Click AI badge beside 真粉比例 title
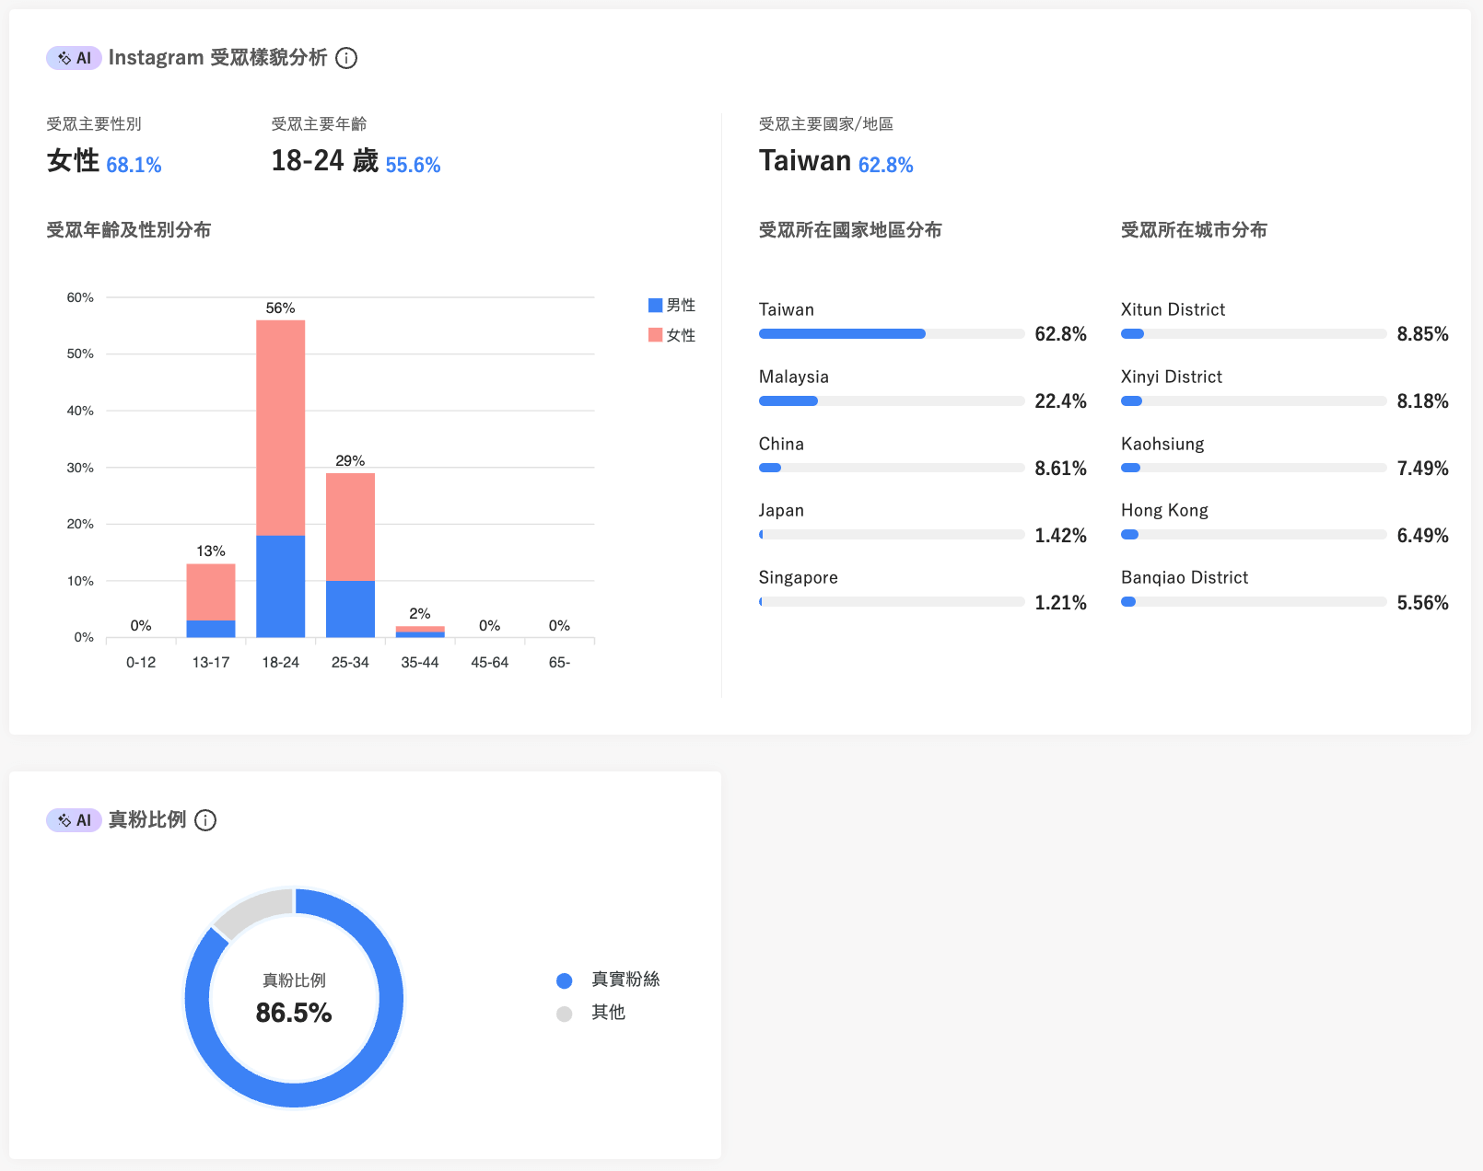The image size is (1483, 1171). pos(74,820)
